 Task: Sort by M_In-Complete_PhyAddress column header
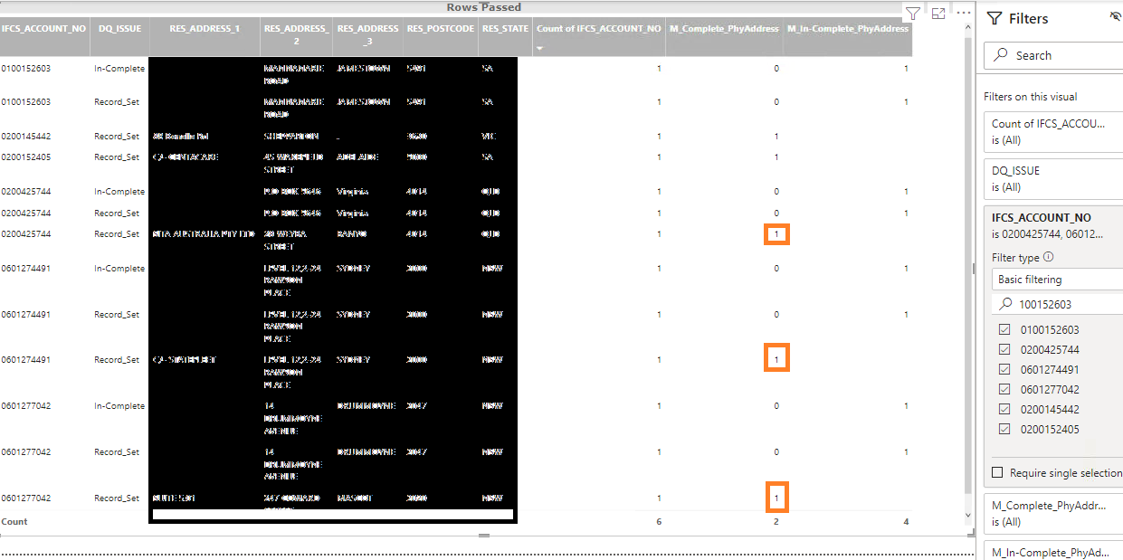(848, 29)
